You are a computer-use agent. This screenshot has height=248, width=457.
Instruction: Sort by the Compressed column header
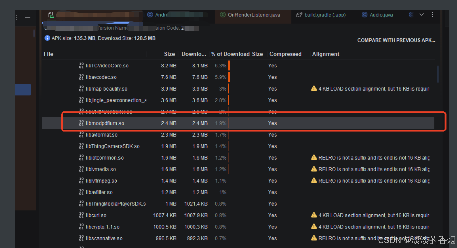286,54
